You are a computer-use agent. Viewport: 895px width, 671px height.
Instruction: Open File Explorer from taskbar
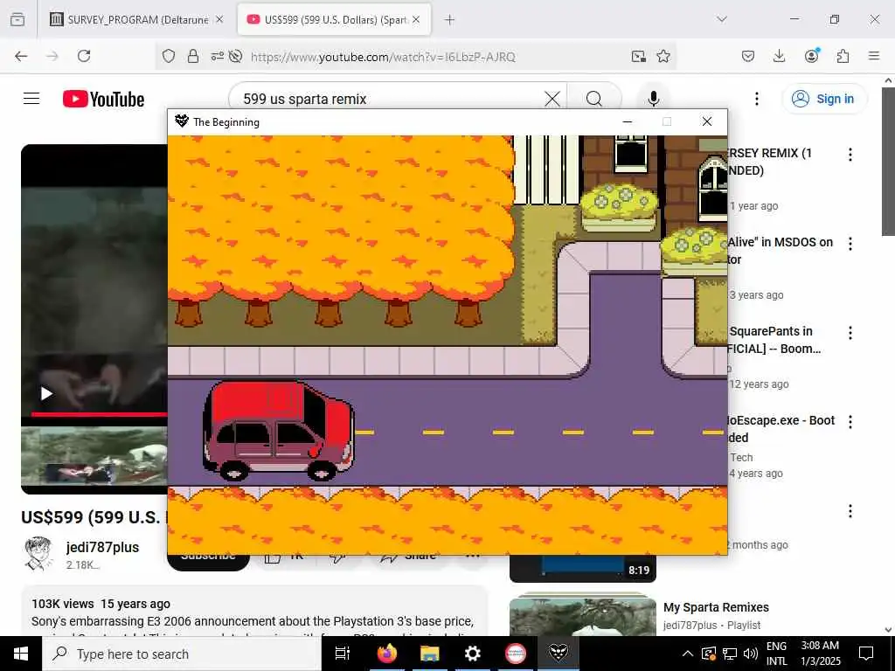tap(429, 654)
